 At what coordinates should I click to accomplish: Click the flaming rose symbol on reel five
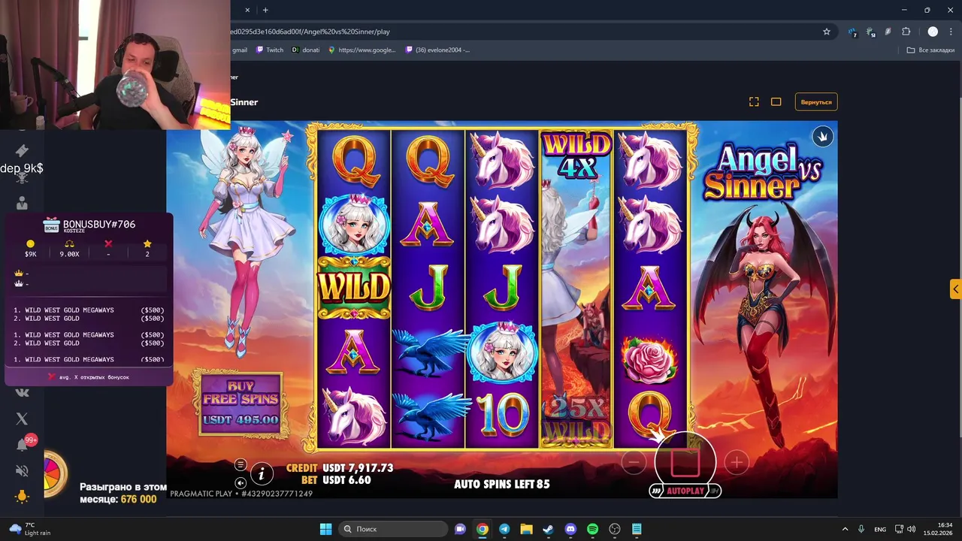(651, 360)
